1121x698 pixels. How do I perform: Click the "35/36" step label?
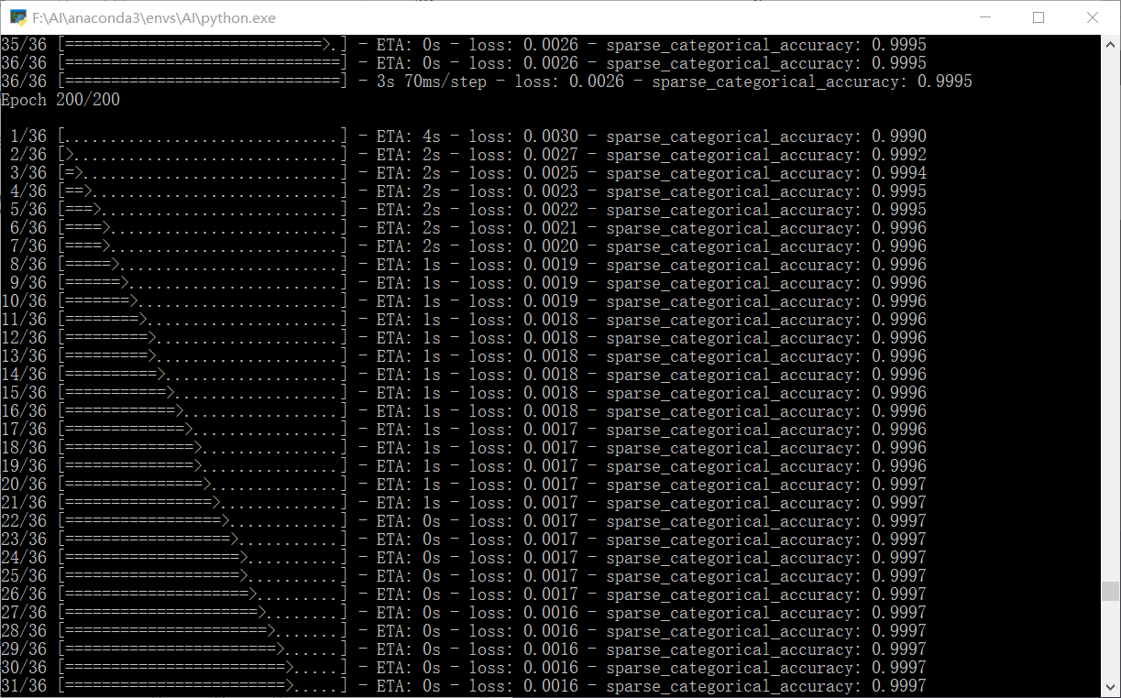pos(24,45)
